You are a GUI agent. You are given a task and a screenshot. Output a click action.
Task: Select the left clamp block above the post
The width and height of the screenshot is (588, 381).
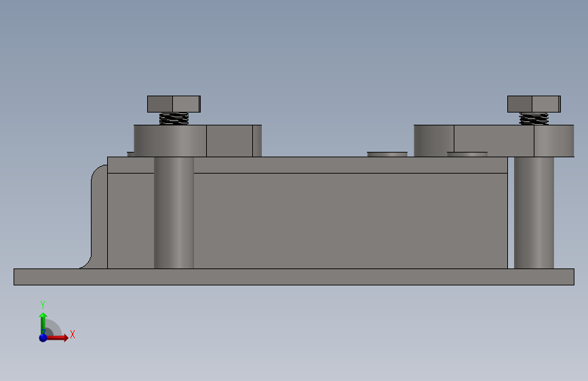coord(197,141)
